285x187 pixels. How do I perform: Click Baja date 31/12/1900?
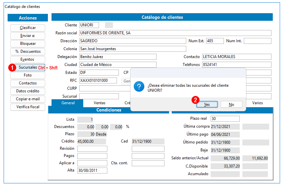click(225, 150)
